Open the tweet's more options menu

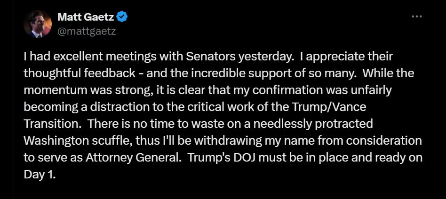coord(417,16)
